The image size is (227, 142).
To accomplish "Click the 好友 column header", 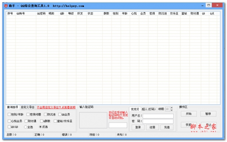I will [x=81, y=14].
